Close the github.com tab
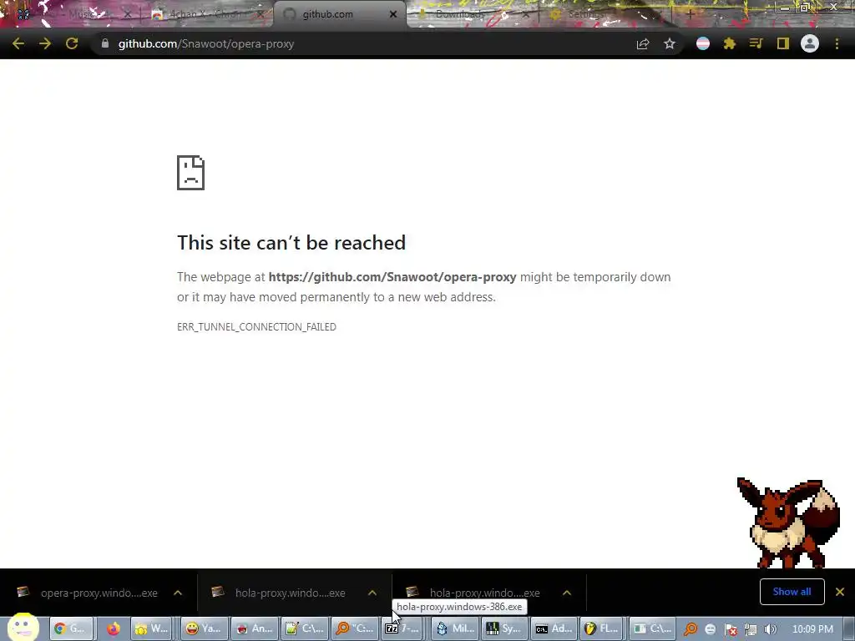This screenshot has width=855, height=641. pos(393,14)
